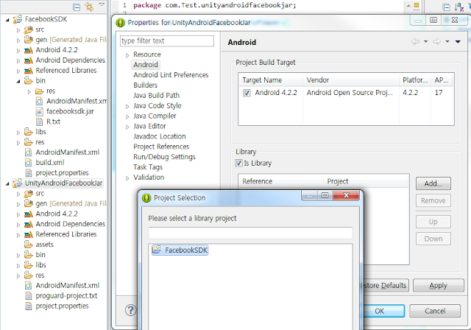The image size is (471, 330).
Task: Click src package folder icon under FacebookSDK
Action: click(28, 29)
